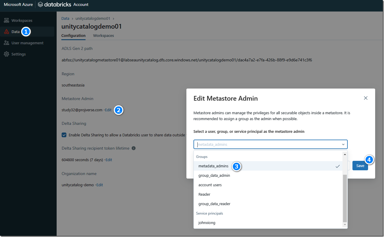
Task: Collapse the admin dropdown with the chevron
Action: click(343, 145)
